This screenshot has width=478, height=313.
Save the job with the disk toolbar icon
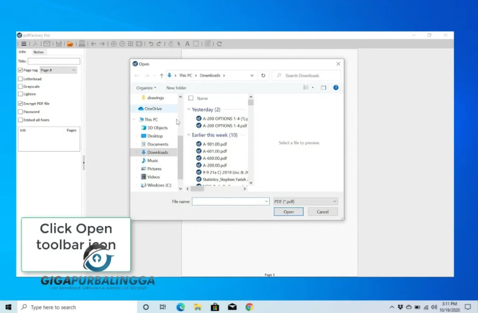pos(59,43)
